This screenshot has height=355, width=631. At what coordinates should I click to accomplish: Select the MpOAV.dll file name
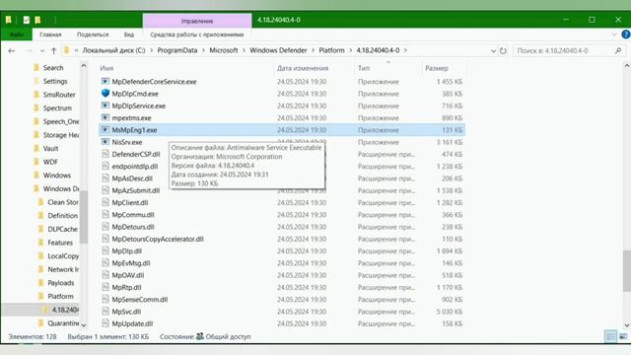pos(128,275)
